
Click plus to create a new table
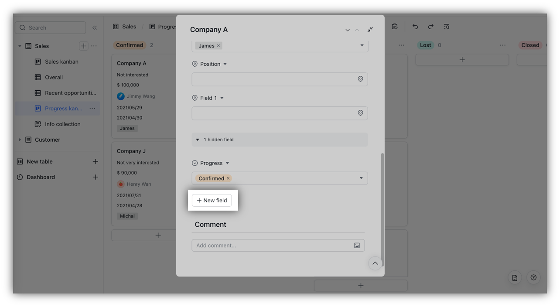pos(95,161)
